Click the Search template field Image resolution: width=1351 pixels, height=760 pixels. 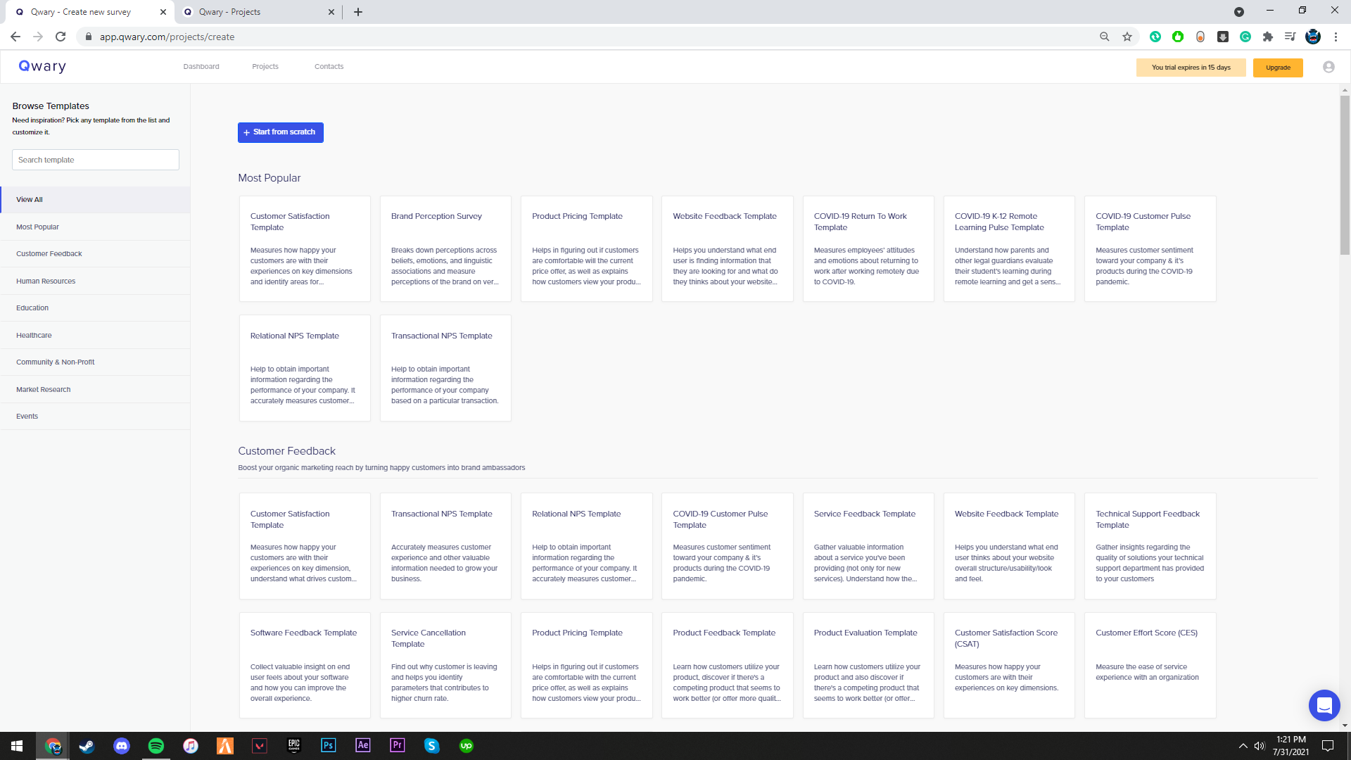96,160
